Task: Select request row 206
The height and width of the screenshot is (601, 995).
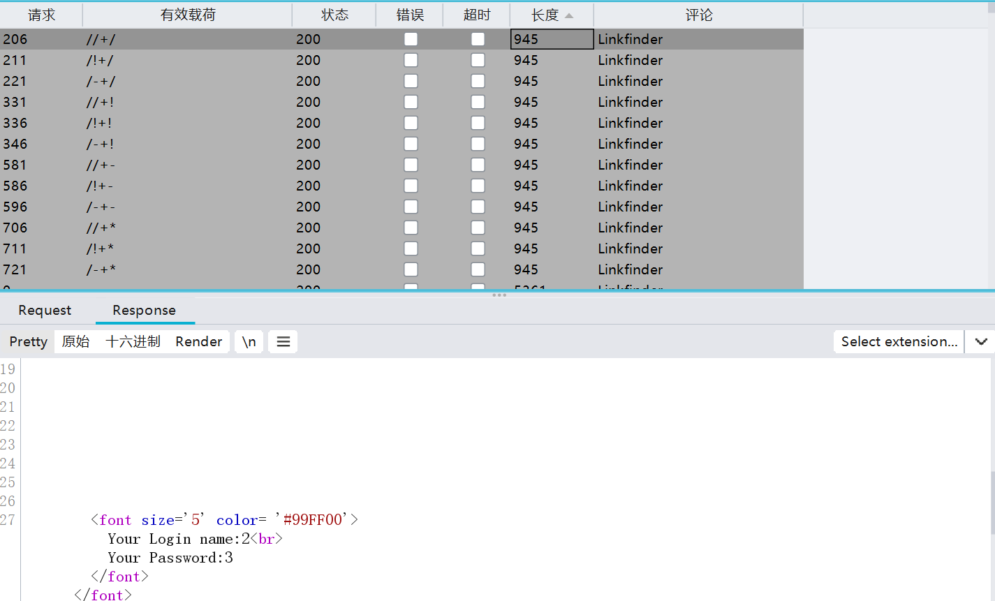Action: (401, 39)
